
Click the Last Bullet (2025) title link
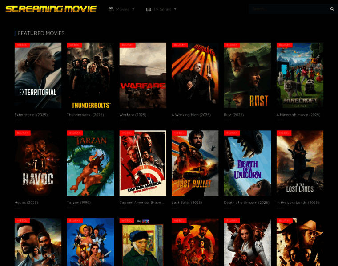187,203
